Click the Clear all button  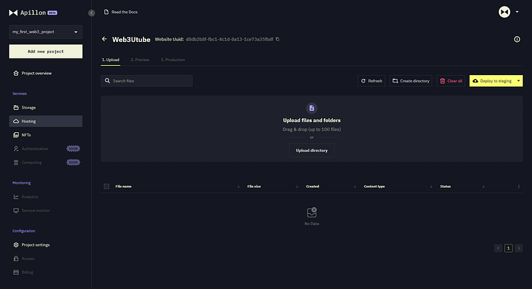point(451,81)
